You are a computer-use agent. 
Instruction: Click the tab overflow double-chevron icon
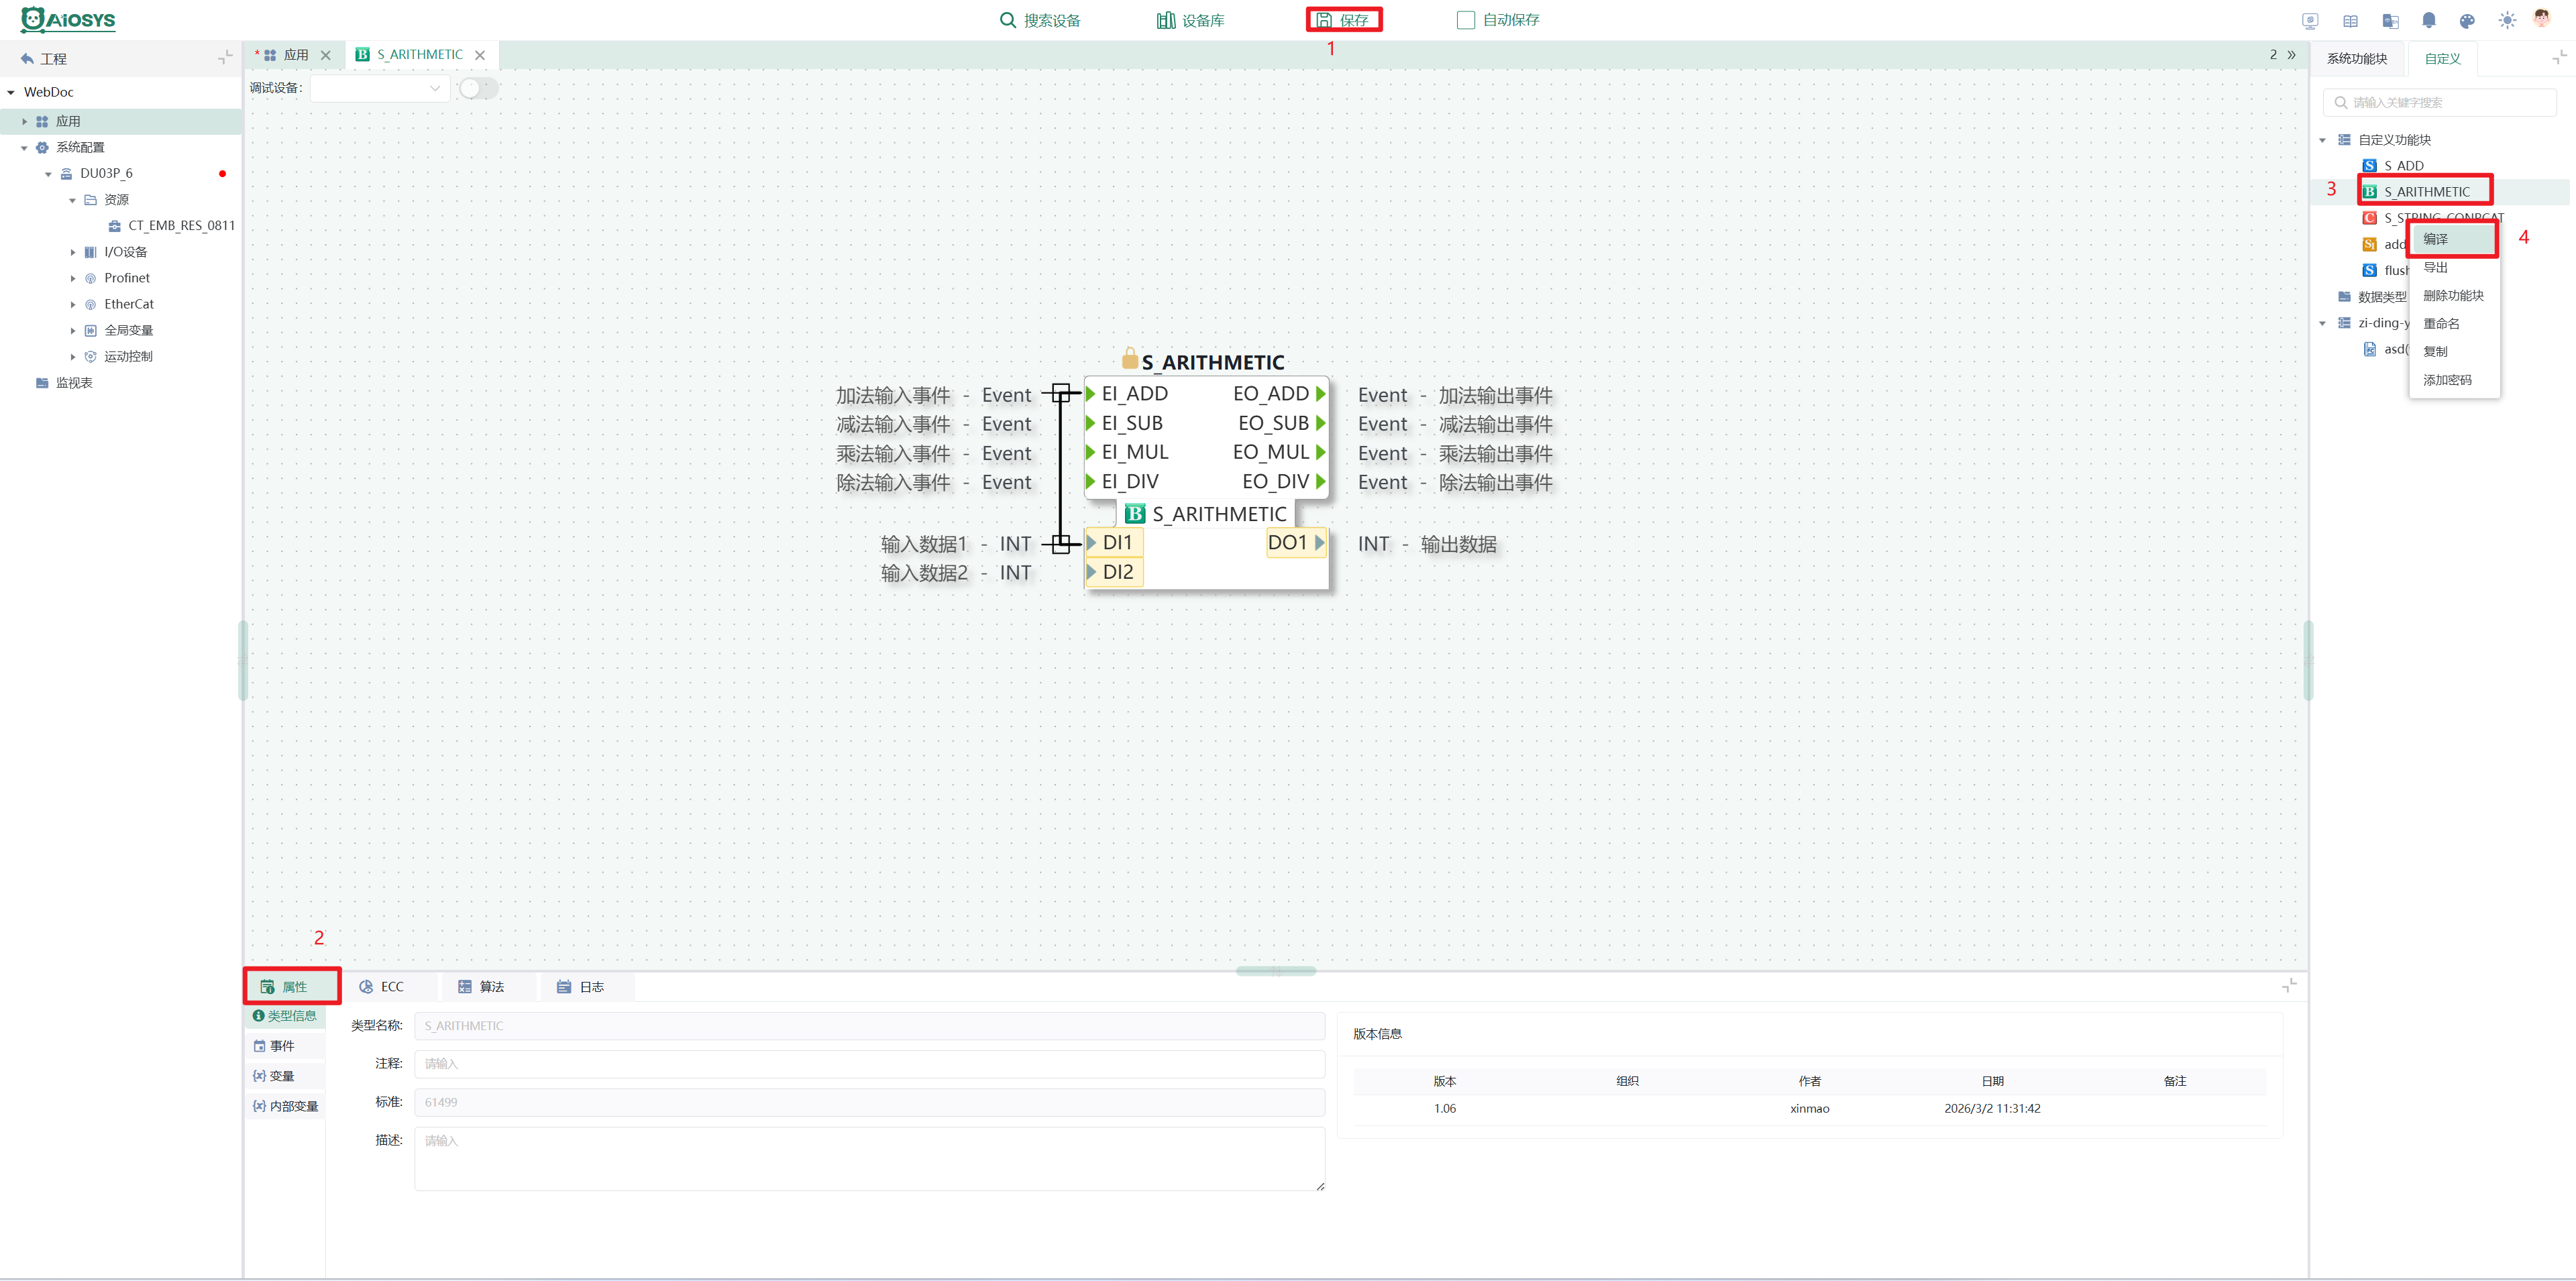pos(2292,55)
